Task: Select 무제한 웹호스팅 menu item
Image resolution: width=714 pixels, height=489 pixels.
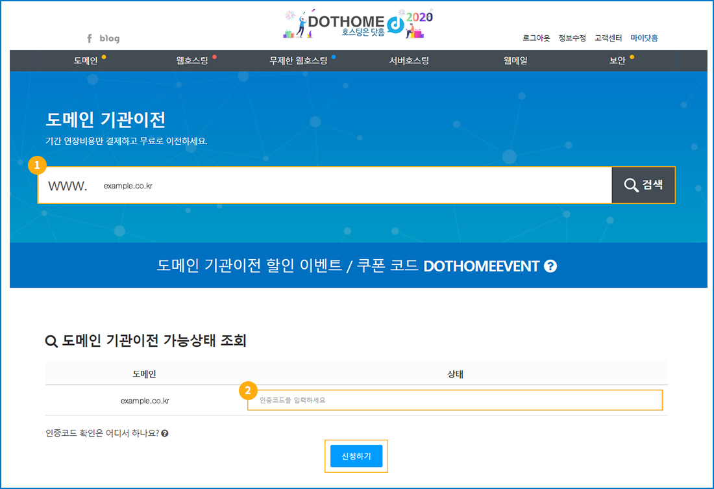Action: [x=299, y=60]
